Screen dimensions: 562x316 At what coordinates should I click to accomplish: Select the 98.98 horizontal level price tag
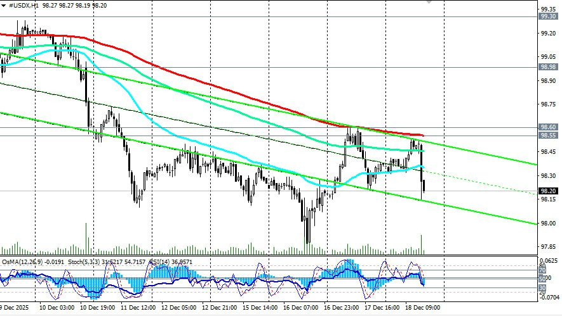click(x=549, y=67)
